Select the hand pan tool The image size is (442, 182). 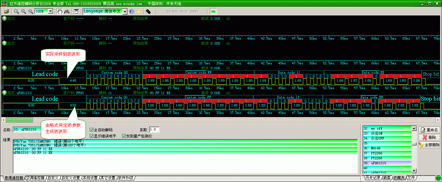[60, 11]
